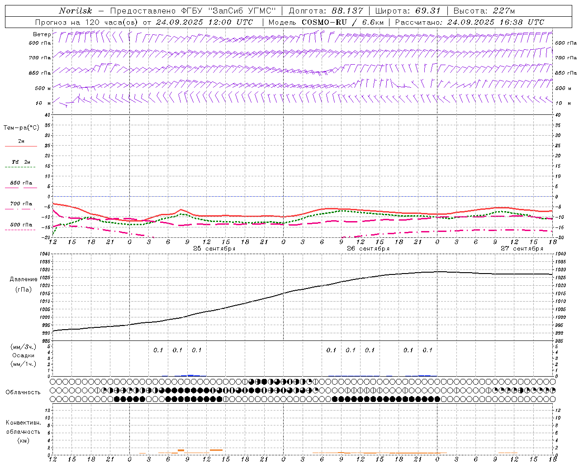
Task: Click the "25 сентября" date label
Action: pyautogui.click(x=214, y=249)
